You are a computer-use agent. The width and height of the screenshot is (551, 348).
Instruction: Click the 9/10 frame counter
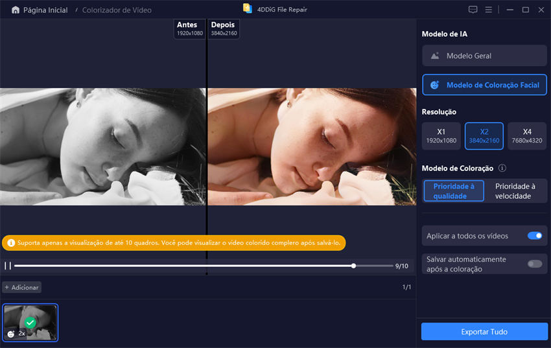[402, 266]
